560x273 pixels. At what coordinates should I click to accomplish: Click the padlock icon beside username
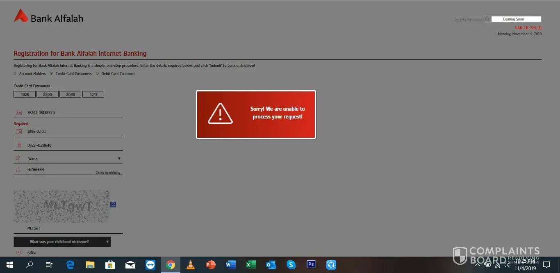click(x=18, y=169)
